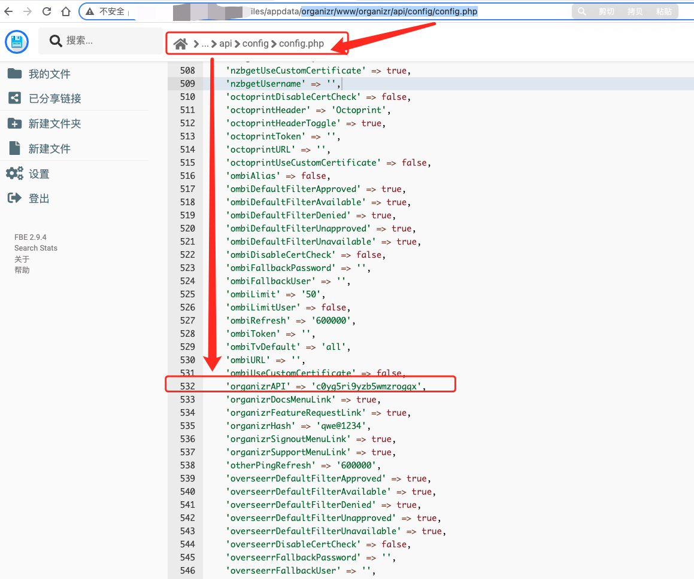Go to root via the home breadcrumb icon

(180, 44)
